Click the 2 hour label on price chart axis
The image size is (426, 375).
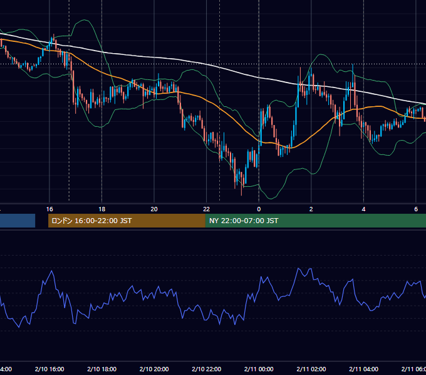click(x=311, y=209)
